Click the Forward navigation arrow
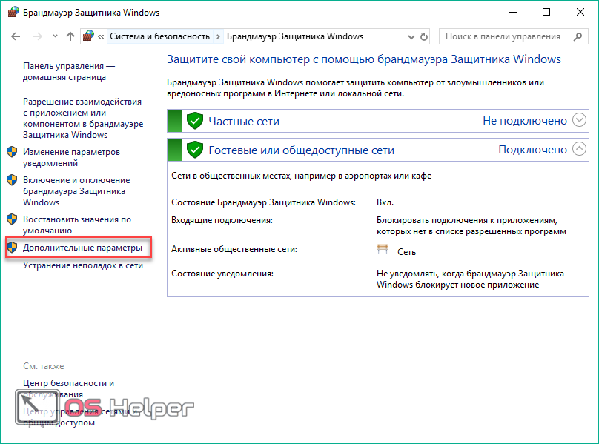Viewport: 599px width, 444px height. [37, 36]
